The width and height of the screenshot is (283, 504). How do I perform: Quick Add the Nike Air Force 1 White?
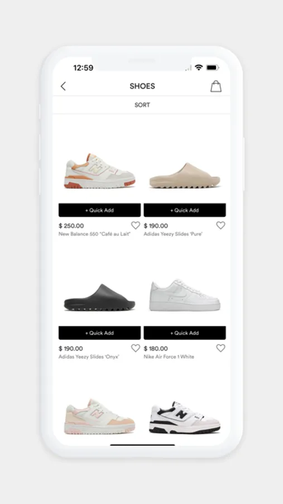(x=185, y=333)
